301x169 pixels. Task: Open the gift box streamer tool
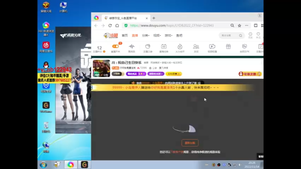[228, 47]
